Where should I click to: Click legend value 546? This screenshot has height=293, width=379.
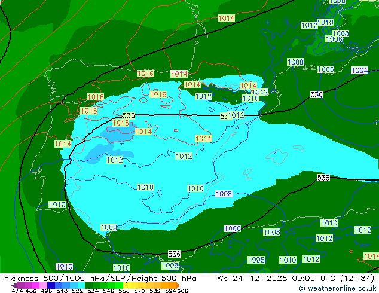click(109, 291)
